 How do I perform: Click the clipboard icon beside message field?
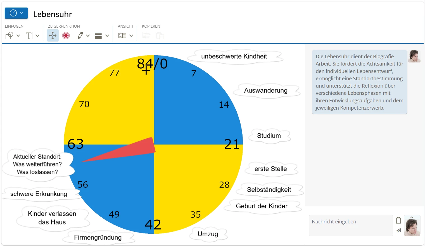pyautogui.click(x=399, y=220)
